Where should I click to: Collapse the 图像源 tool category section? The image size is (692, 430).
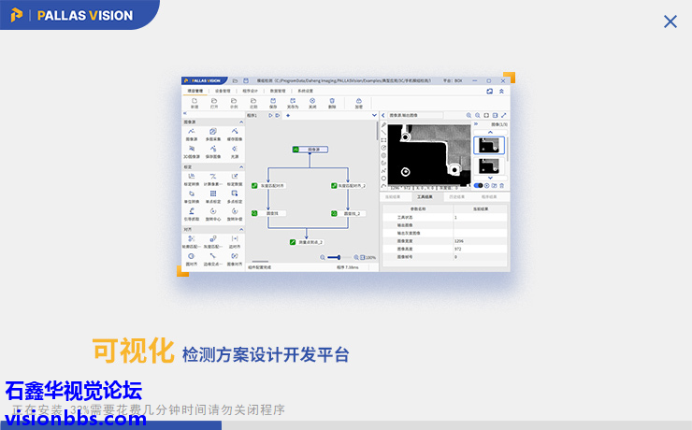(240, 122)
